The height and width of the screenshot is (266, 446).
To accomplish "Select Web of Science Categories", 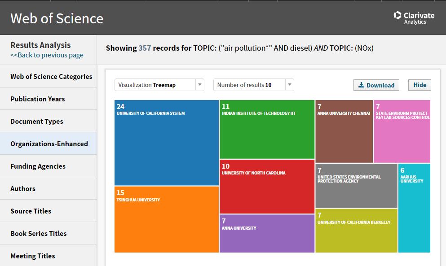I will point(49,76).
